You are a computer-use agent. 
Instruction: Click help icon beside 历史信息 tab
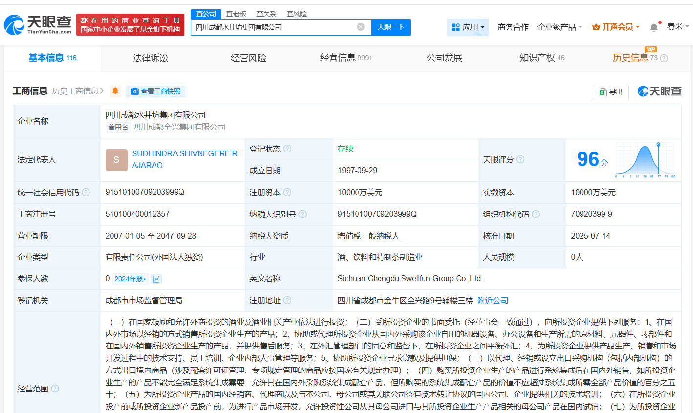(664, 58)
